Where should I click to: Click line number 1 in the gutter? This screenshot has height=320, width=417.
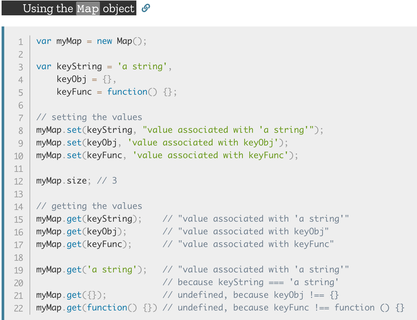point(21,42)
